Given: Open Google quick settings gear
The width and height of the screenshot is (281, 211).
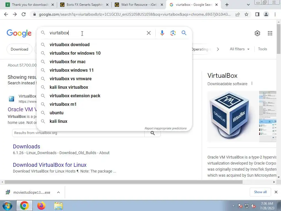Looking at the screenshot, I should (257, 33).
